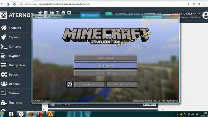Viewport: 208px width, 117px height.
Task: Click the browser back arrow
Action: 2,4
